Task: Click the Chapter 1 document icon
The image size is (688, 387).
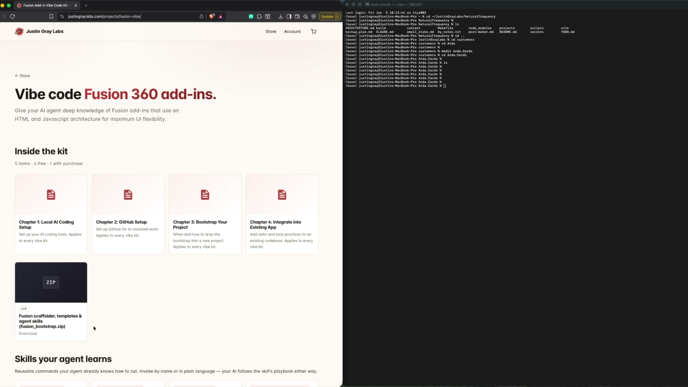Action: click(x=51, y=195)
